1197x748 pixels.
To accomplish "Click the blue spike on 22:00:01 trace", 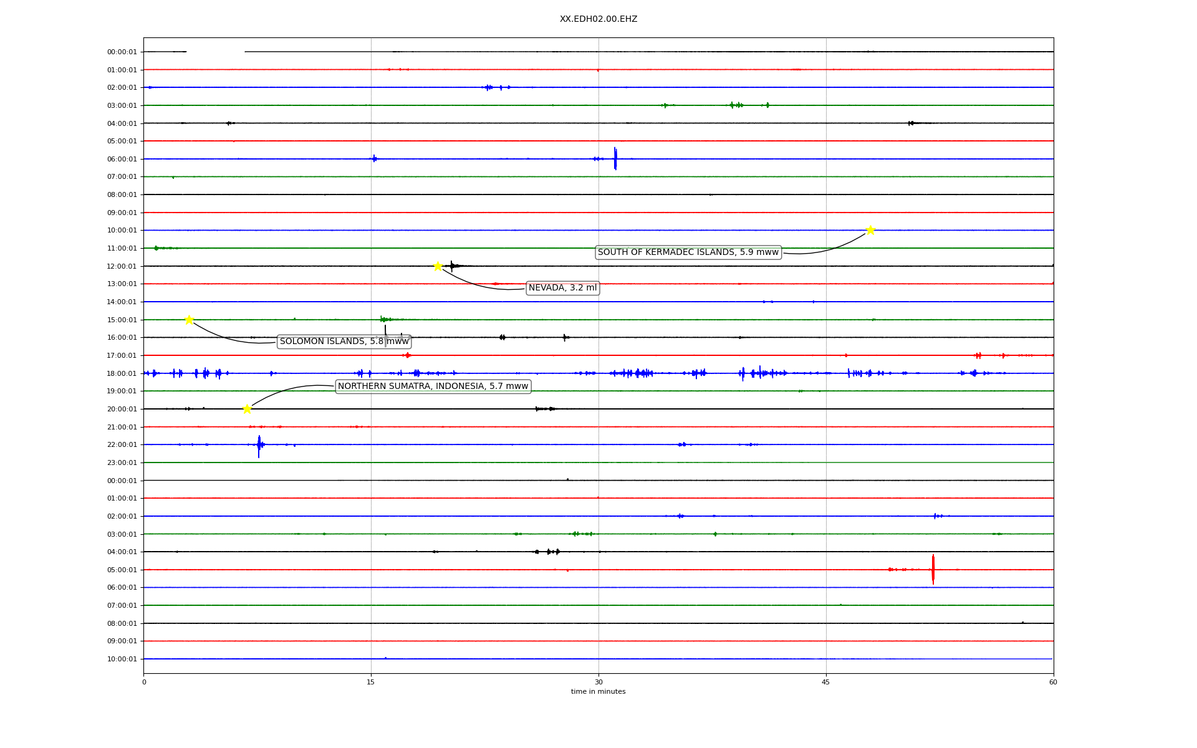I will click(259, 446).
